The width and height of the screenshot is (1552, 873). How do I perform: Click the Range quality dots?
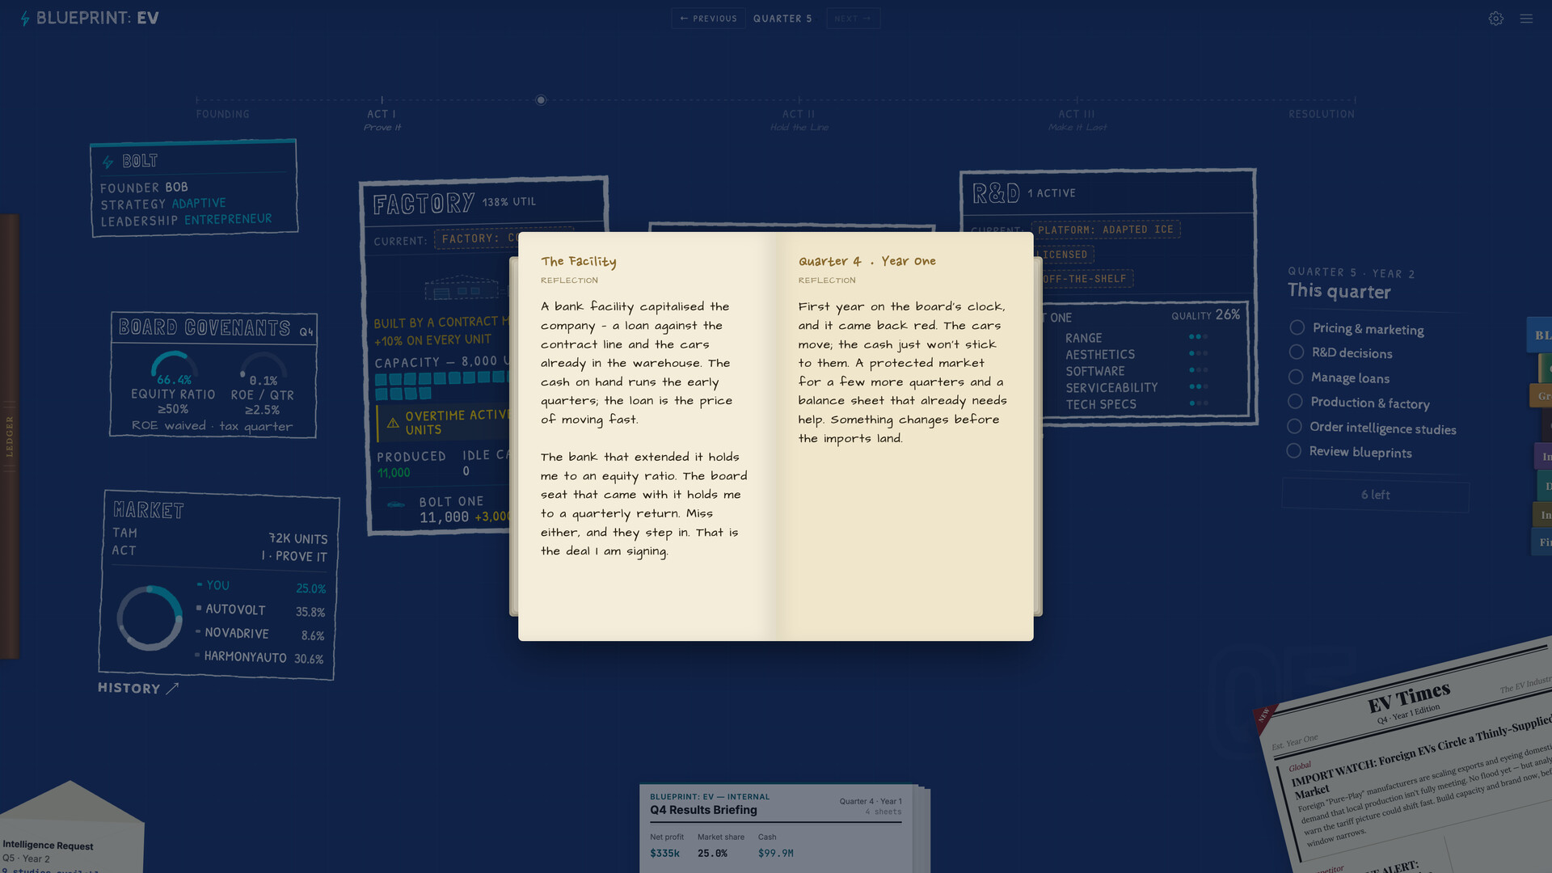click(1198, 337)
